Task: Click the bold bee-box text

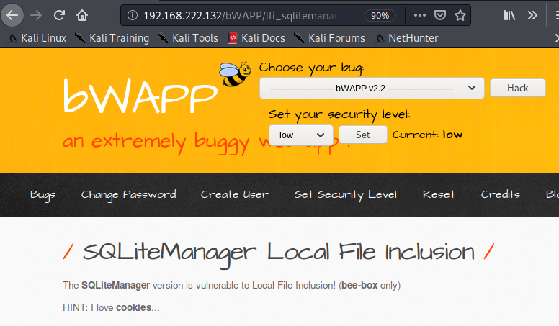Action: (x=359, y=286)
